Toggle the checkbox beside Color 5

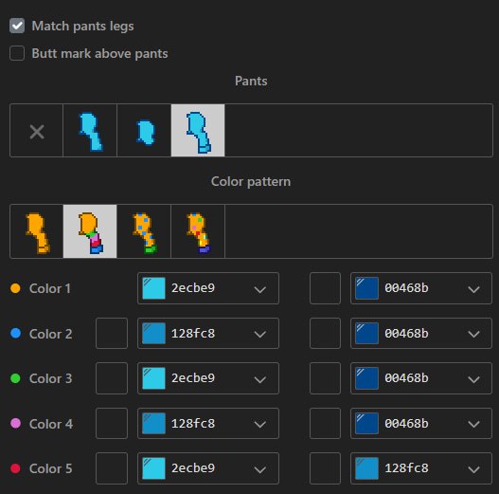click(112, 468)
